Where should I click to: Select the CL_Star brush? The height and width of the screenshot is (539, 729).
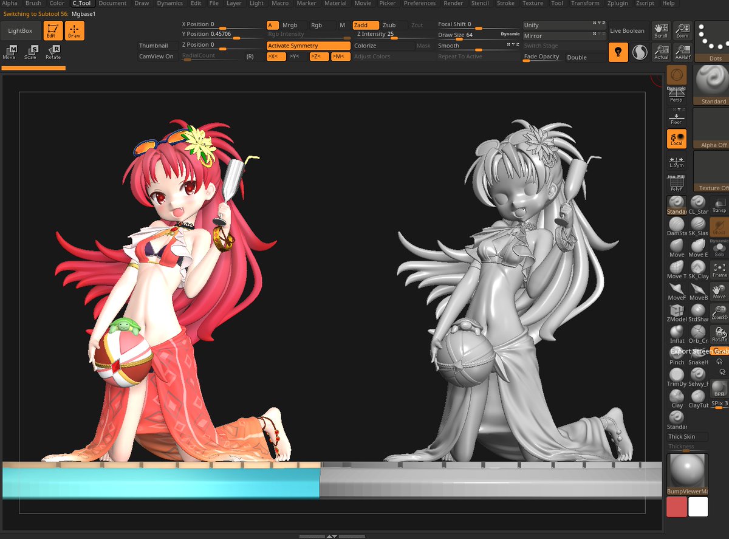click(698, 205)
